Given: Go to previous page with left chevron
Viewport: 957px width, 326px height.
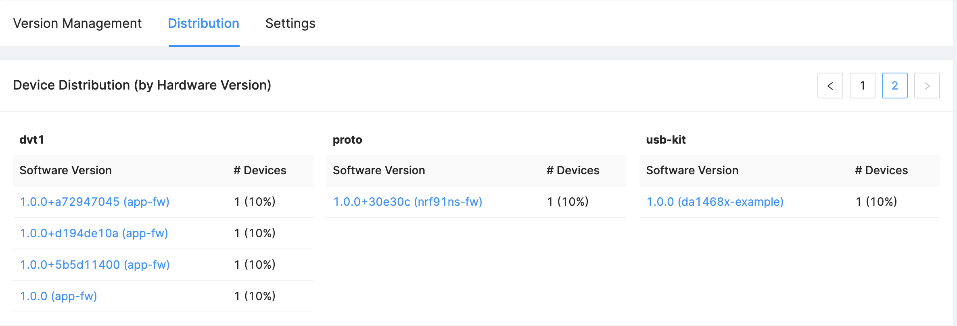Looking at the screenshot, I should [830, 86].
